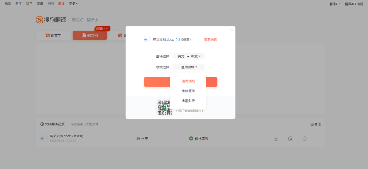Click the Word icon in record row

click(44, 138)
